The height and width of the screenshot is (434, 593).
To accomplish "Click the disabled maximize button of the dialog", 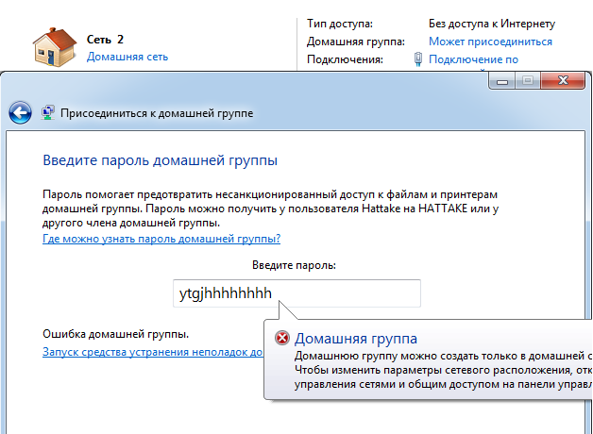I will coord(527,81).
